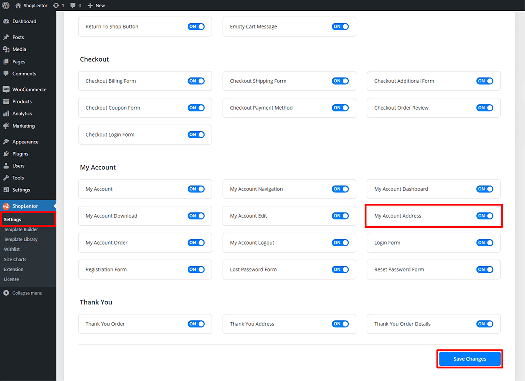Click the Save Changes button
Viewport: 525px width, 381px height.
pyautogui.click(x=469, y=359)
